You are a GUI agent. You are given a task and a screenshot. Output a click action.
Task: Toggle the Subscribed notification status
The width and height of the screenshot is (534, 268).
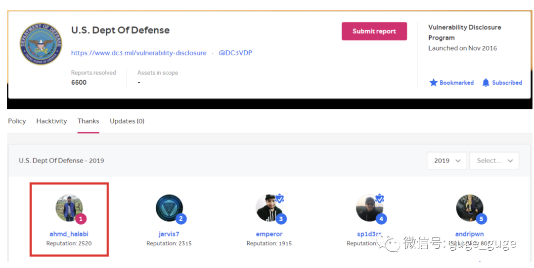coord(502,82)
